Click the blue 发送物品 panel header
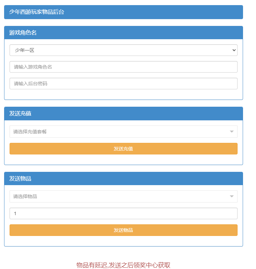256x269 pixels. 137,179
